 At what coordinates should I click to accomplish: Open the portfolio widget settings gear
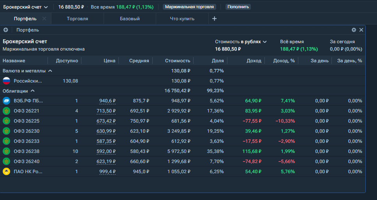[354, 30]
